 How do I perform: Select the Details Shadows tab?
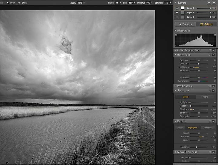(207, 127)
